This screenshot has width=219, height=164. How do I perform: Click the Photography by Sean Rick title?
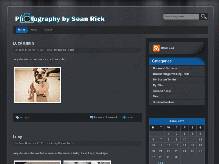click(x=60, y=19)
